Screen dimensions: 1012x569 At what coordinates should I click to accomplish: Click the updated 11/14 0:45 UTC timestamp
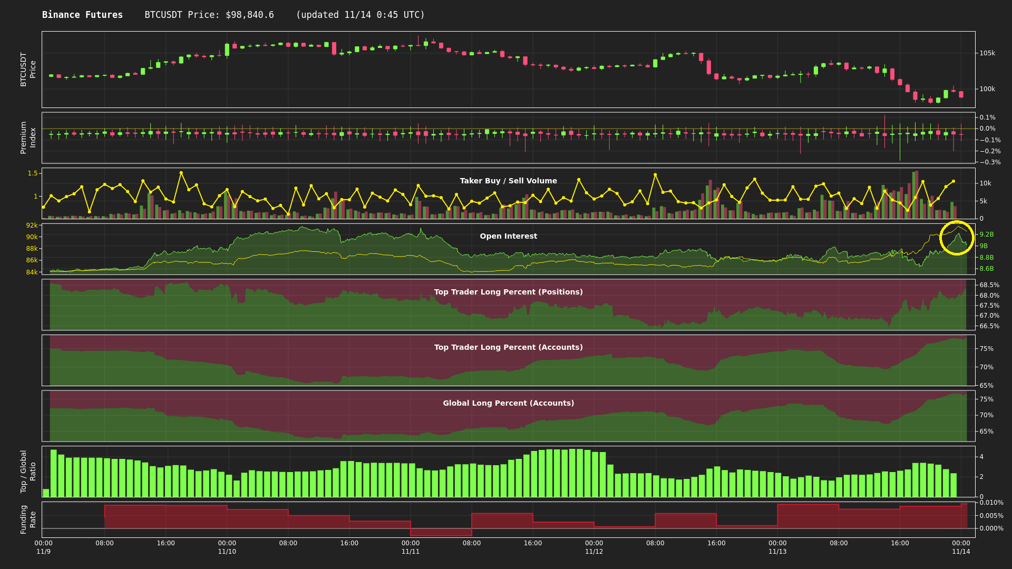(360, 15)
